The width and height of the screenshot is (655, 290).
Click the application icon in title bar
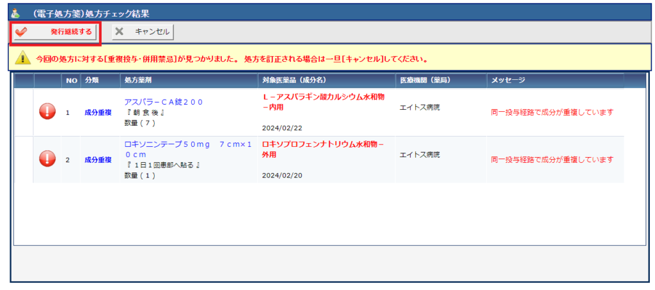[x=15, y=13]
